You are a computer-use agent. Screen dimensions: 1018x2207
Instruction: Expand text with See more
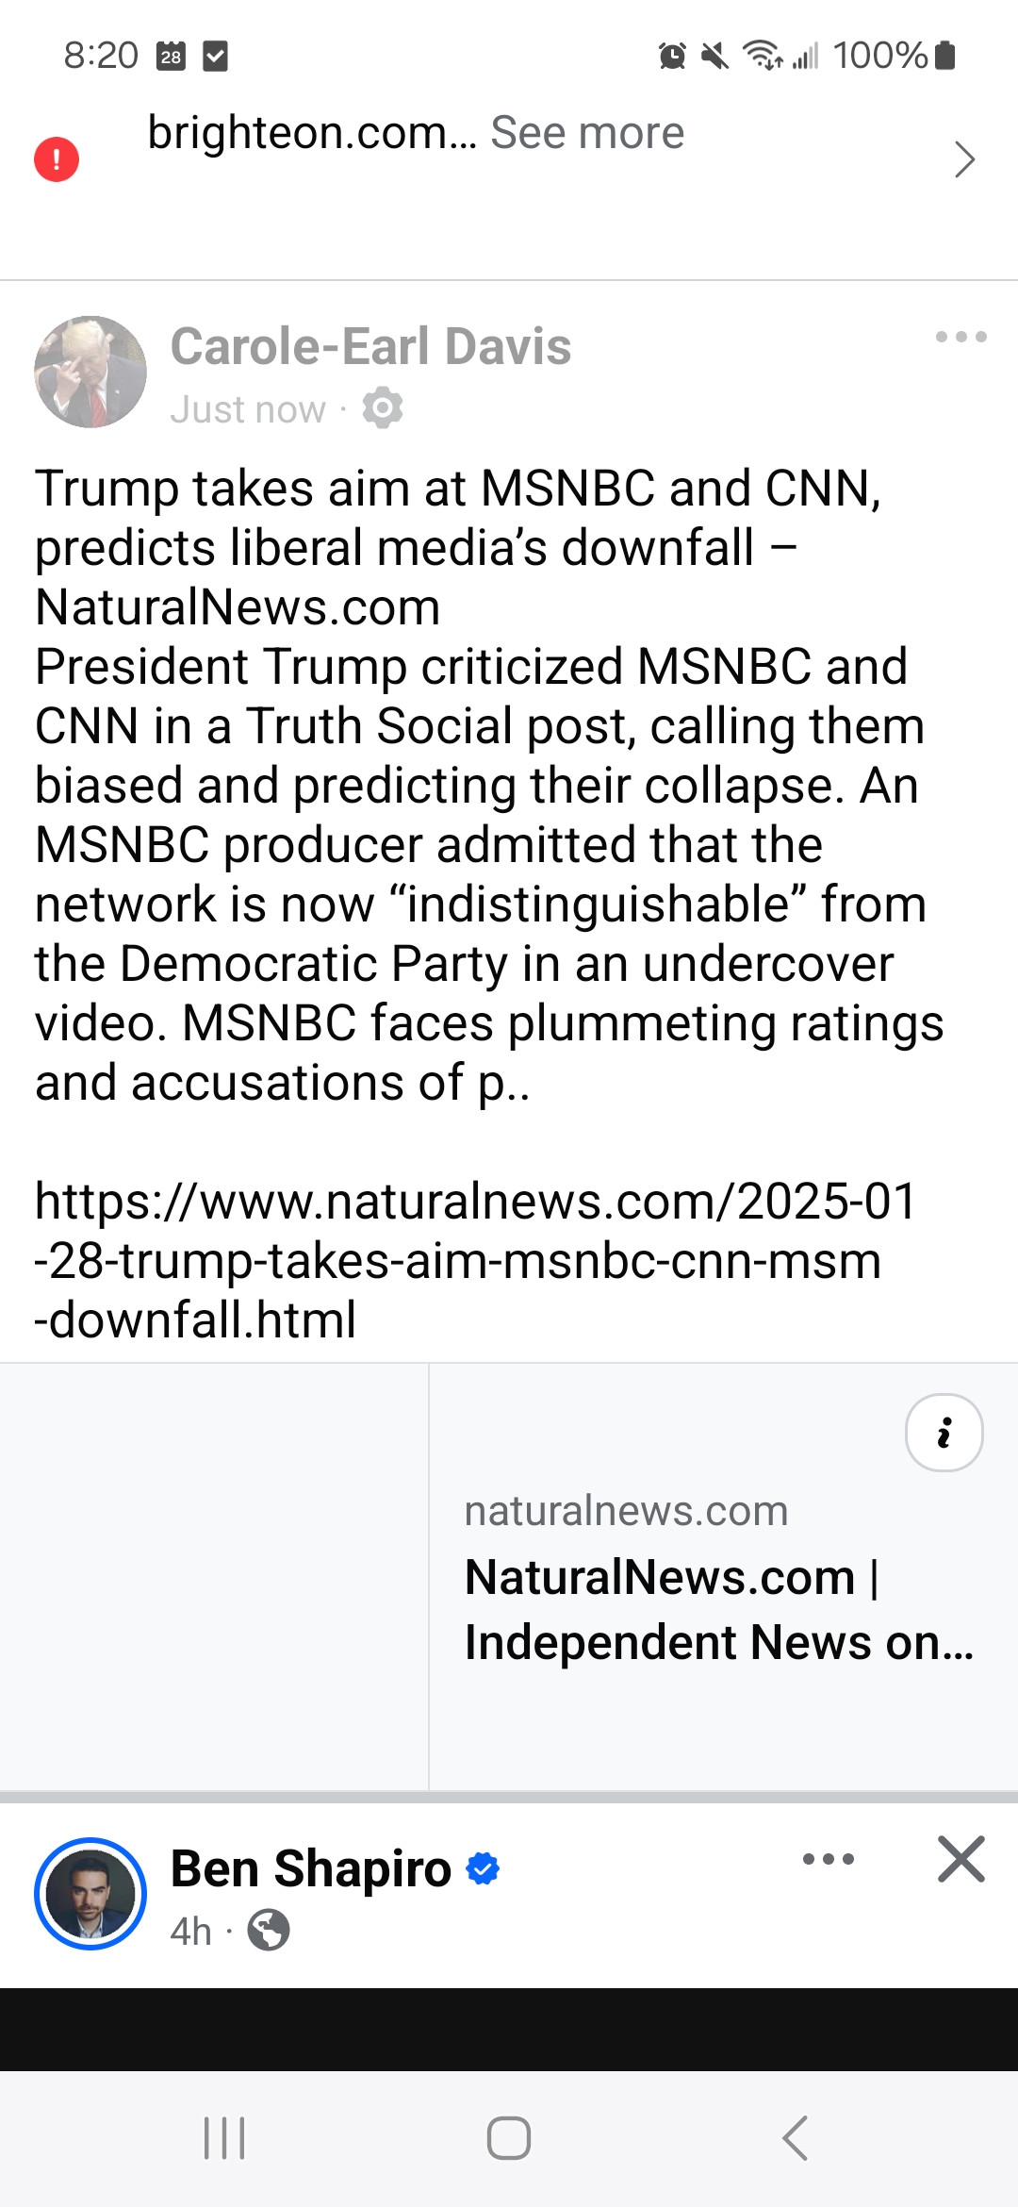click(586, 133)
